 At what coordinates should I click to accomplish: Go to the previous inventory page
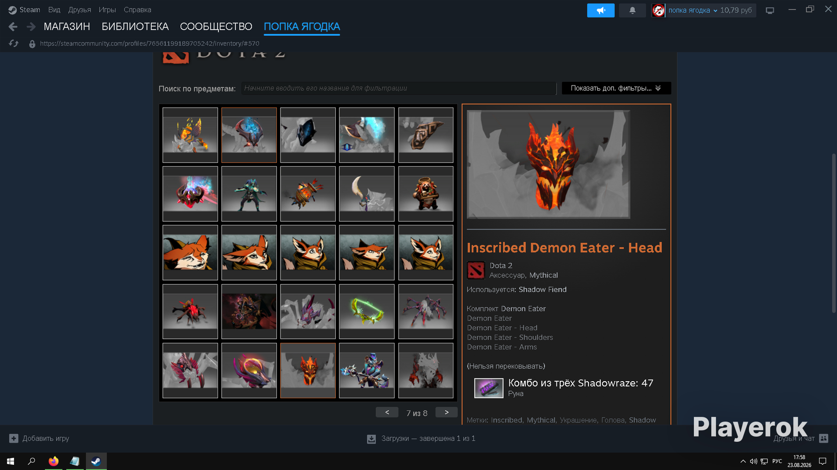(x=387, y=412)
